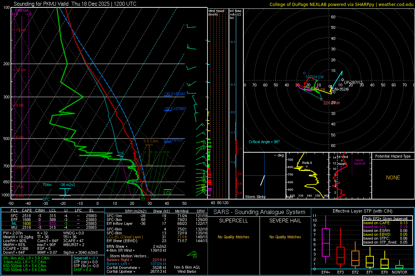Click the 'Sfc-3km AGL LR' lapse rate line
This screenshot has width=415, height=276.
pyautogui.click(x=26, y=258)
